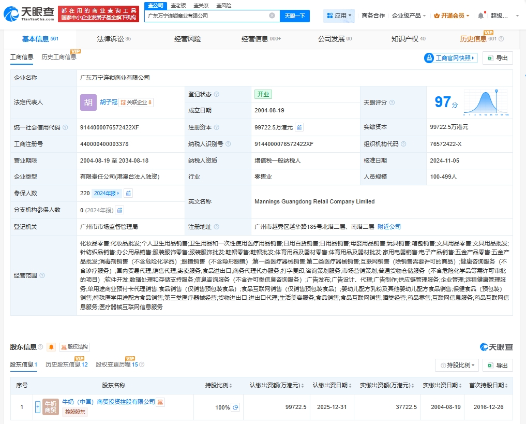
Task: Switch to the 法律诉讼 tab
Action: pos(113,39)
